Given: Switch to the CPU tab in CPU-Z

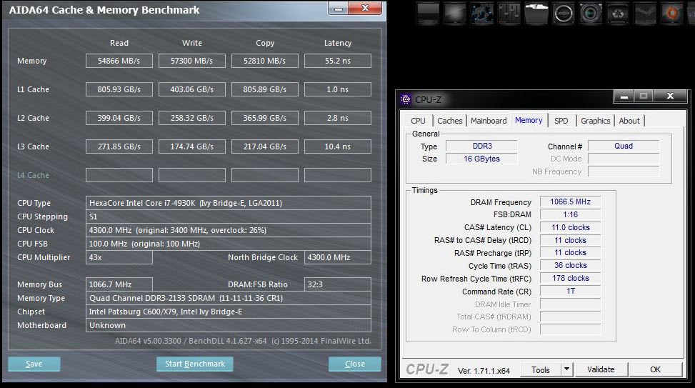Looking at the screenshot, I should pyautogui.click(x=418, y=121).
